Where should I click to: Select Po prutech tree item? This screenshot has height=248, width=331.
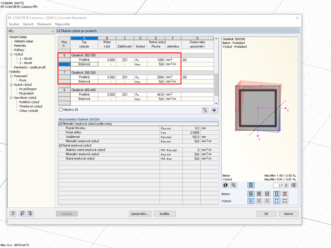(27, 94)
